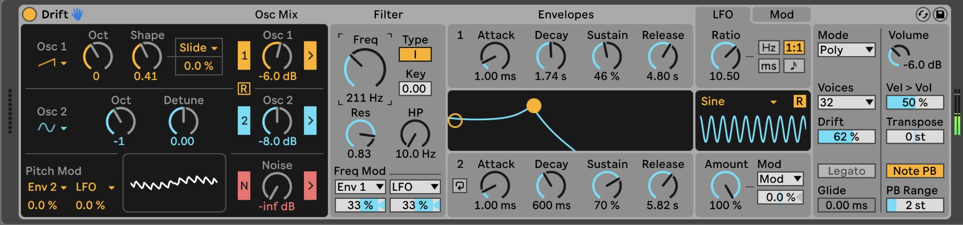Click the oscillator waveform display
Image resolution: width=963 pixels, height=225 pixels.
coord(174,183)
